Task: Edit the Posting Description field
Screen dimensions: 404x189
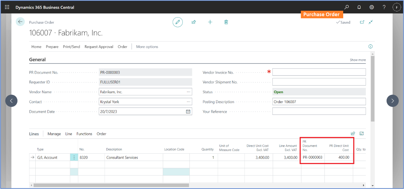Action: point(319,102)
